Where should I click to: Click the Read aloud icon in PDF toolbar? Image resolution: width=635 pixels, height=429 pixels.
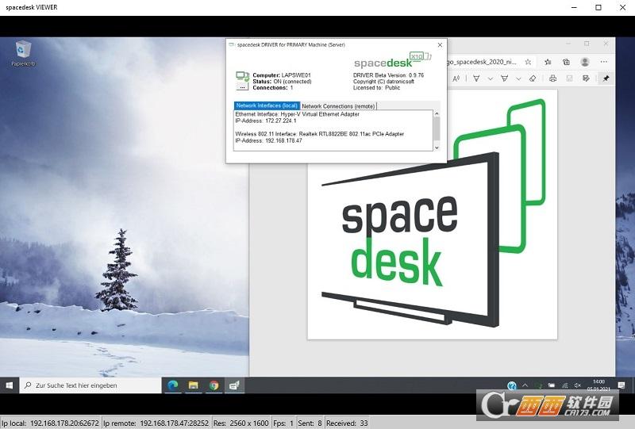coord(456,79)
